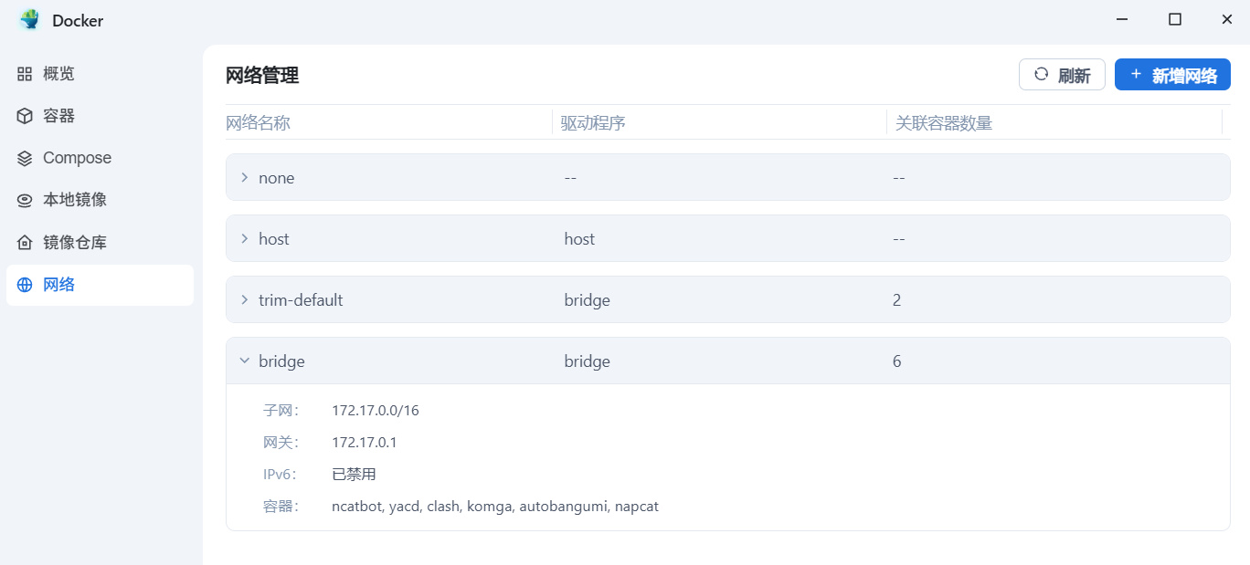Click the plus icon on 新增网络

[x=1136, y=75]
